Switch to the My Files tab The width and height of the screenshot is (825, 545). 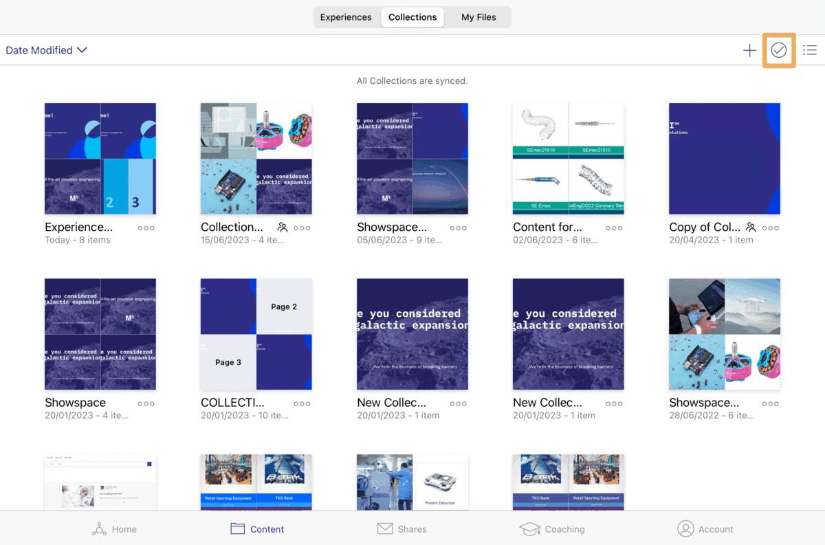tap(478, 17)
